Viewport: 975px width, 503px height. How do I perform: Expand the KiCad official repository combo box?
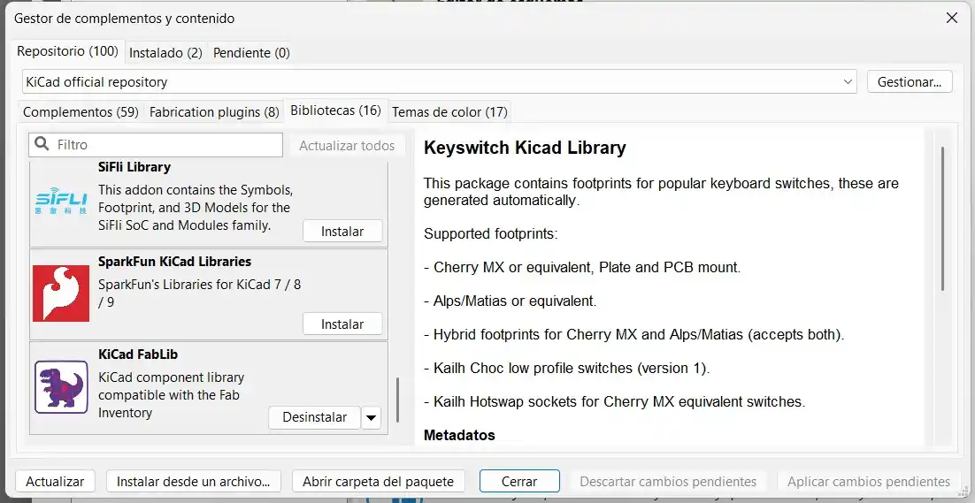[x=848, y=82]
